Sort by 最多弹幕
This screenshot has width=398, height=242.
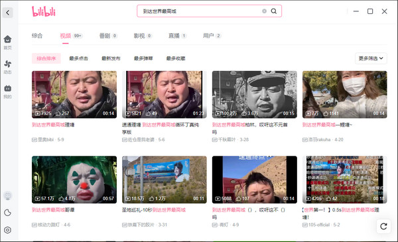(143, 58)
